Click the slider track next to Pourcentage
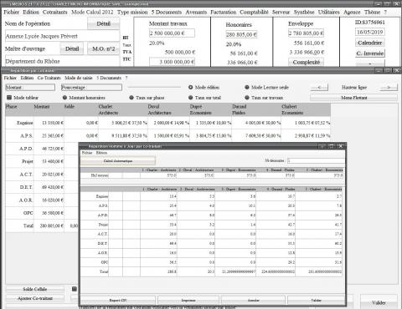This screenshot has width=402, height=309. pyautogui.click(x=154, y=87)
